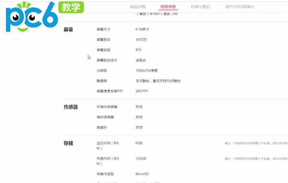Screen dimensions: 288x183
Task: Click 支持 in the 指南针 row
Action: tap(139, 127)
